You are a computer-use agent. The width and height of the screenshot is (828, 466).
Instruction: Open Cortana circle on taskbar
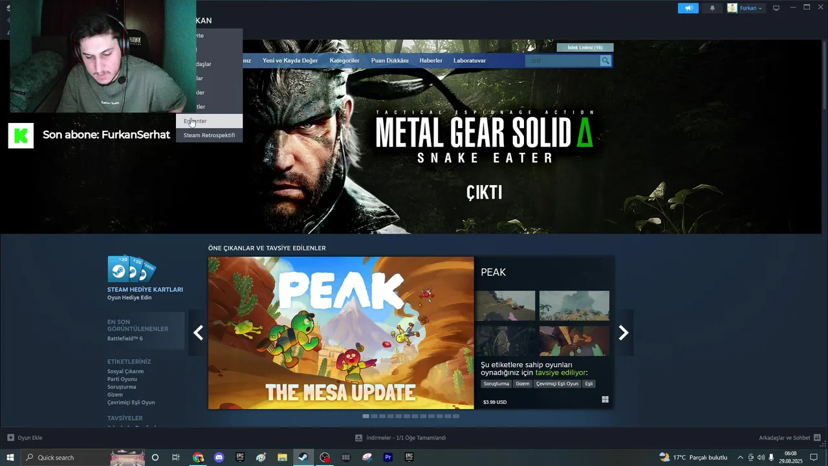click(155, 458)
